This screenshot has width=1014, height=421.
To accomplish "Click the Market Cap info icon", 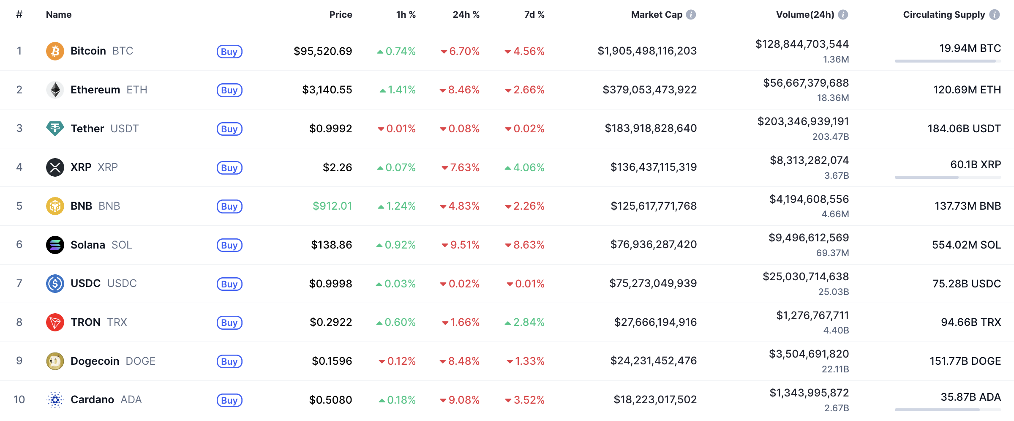I will tap(691, 15).
